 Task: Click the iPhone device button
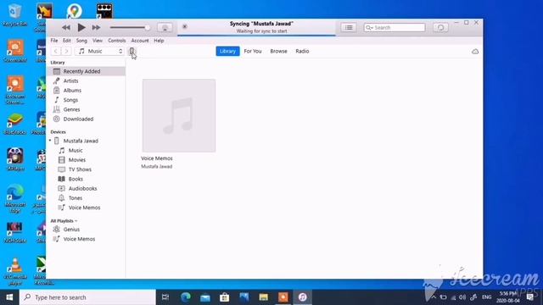tap(132, 52)
